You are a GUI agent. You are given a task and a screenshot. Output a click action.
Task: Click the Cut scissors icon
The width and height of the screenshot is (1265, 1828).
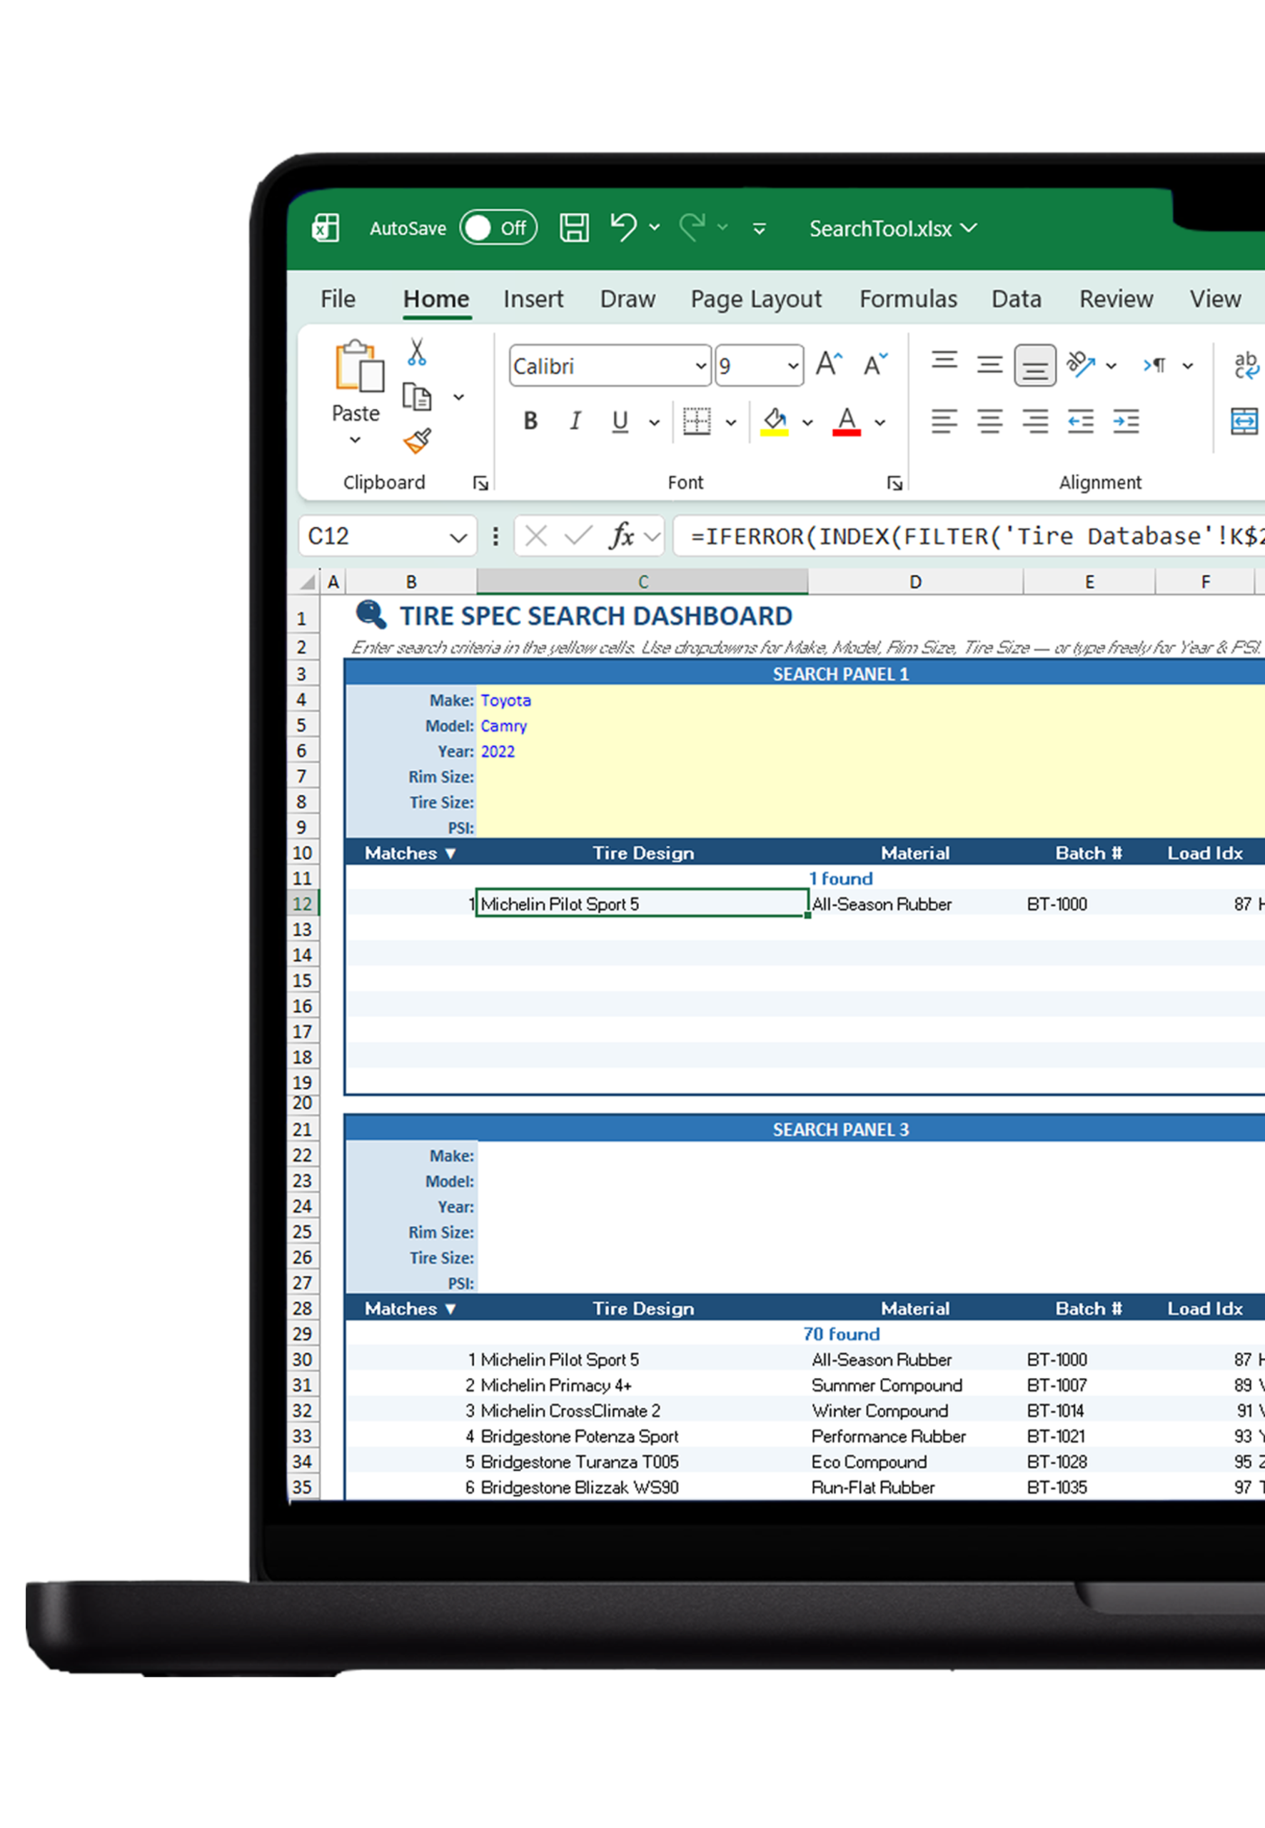[x=418, y=351]
